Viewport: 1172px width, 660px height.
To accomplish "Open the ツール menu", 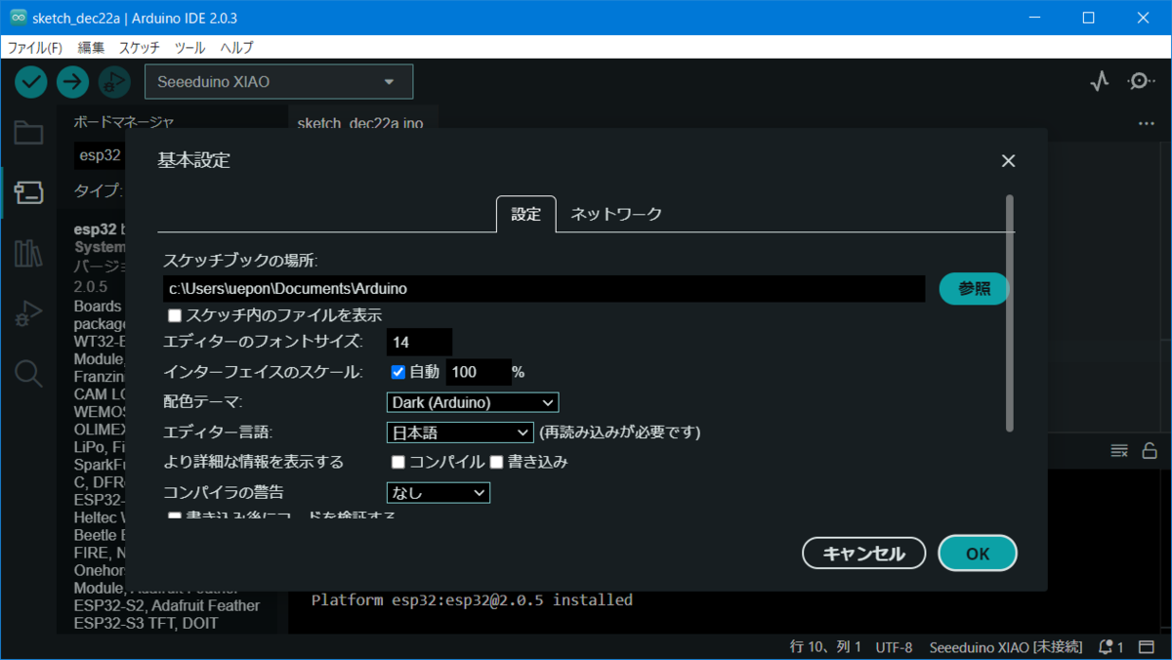I will click(189, 47).
